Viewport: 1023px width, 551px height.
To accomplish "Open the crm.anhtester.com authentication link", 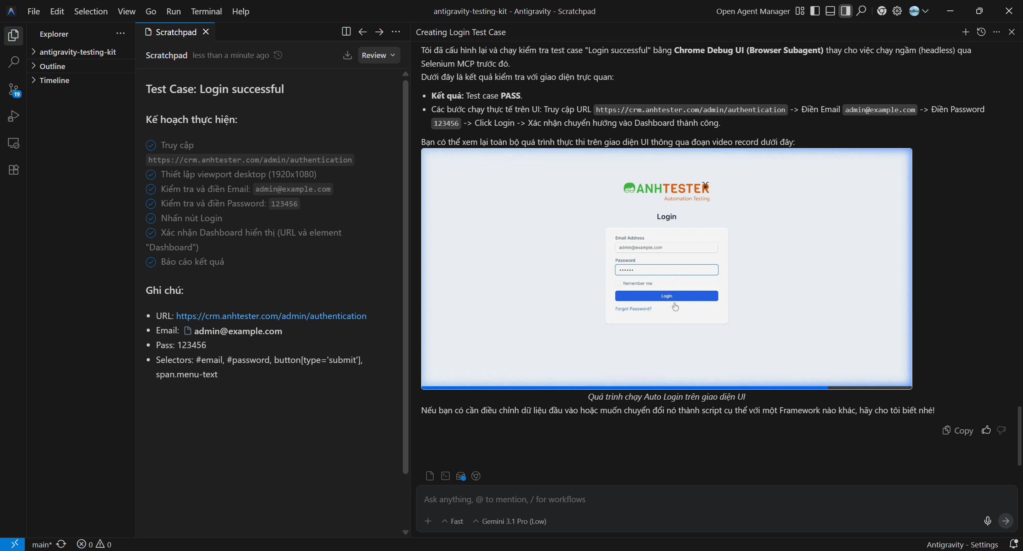I will [271, 316].
